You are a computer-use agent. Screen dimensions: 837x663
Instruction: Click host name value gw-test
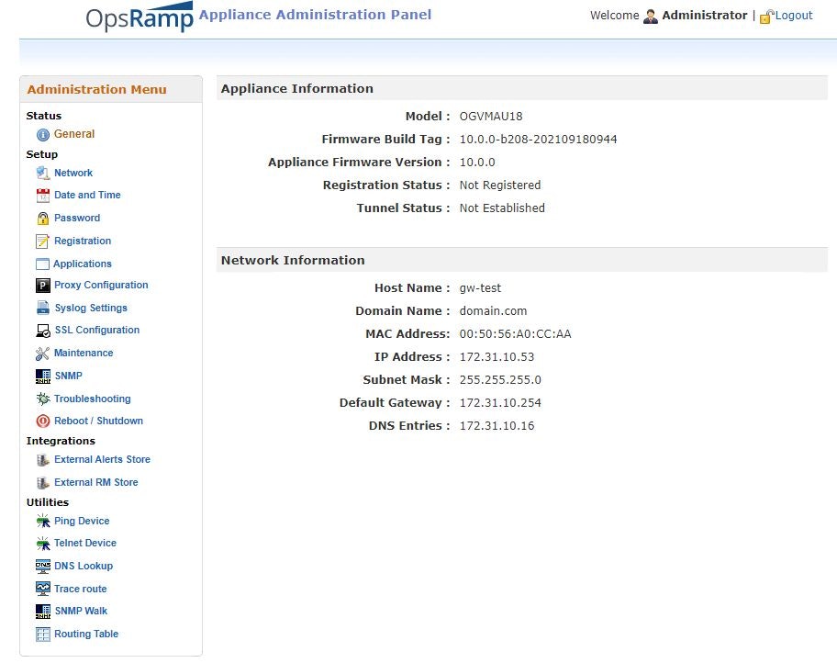tap(480, 288)
